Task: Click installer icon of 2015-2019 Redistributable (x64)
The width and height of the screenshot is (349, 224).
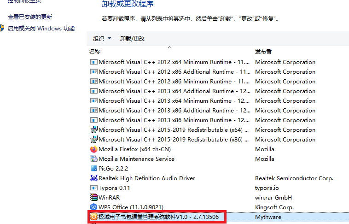Action: [94, 130]
